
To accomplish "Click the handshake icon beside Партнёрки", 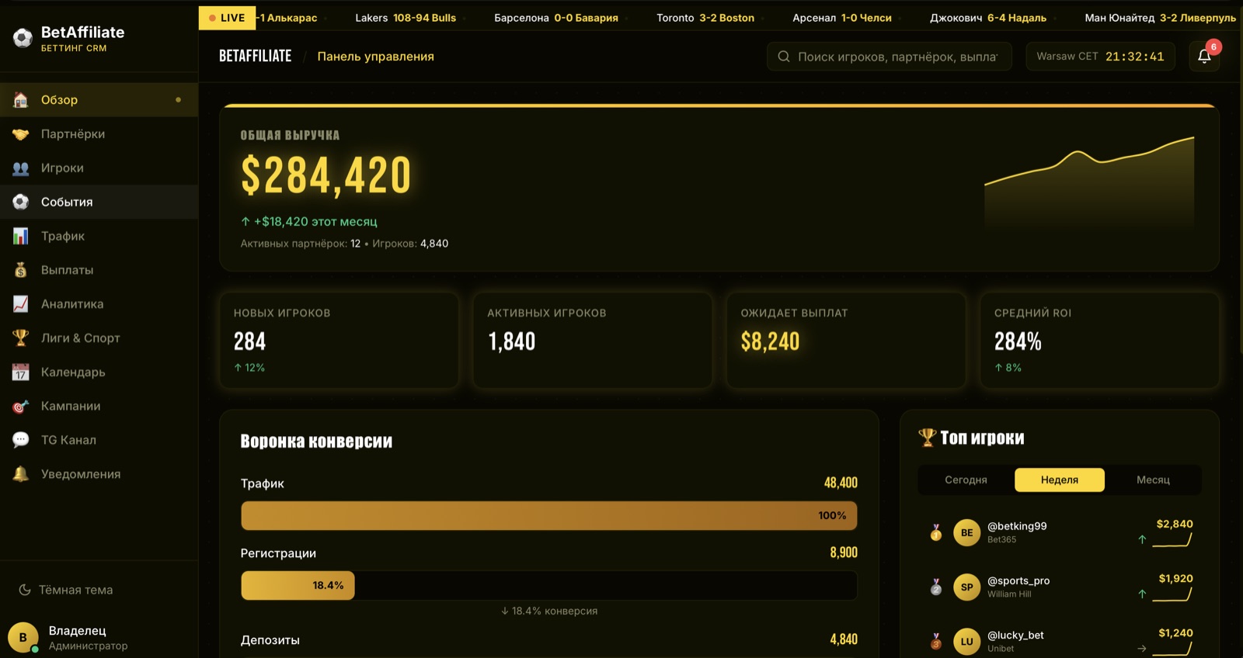I will [x=21, y=133].
